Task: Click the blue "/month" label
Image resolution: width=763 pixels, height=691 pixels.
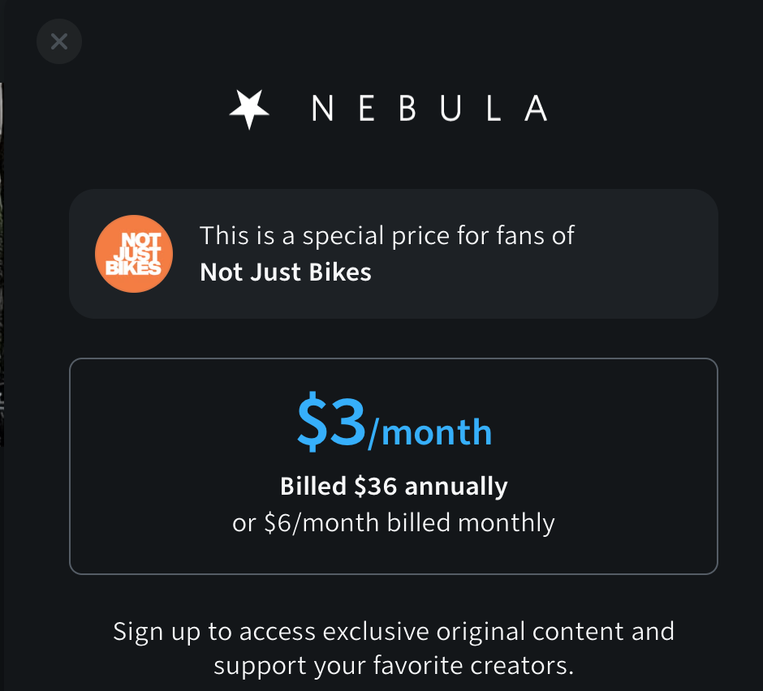Action: (x=429, y=432)
